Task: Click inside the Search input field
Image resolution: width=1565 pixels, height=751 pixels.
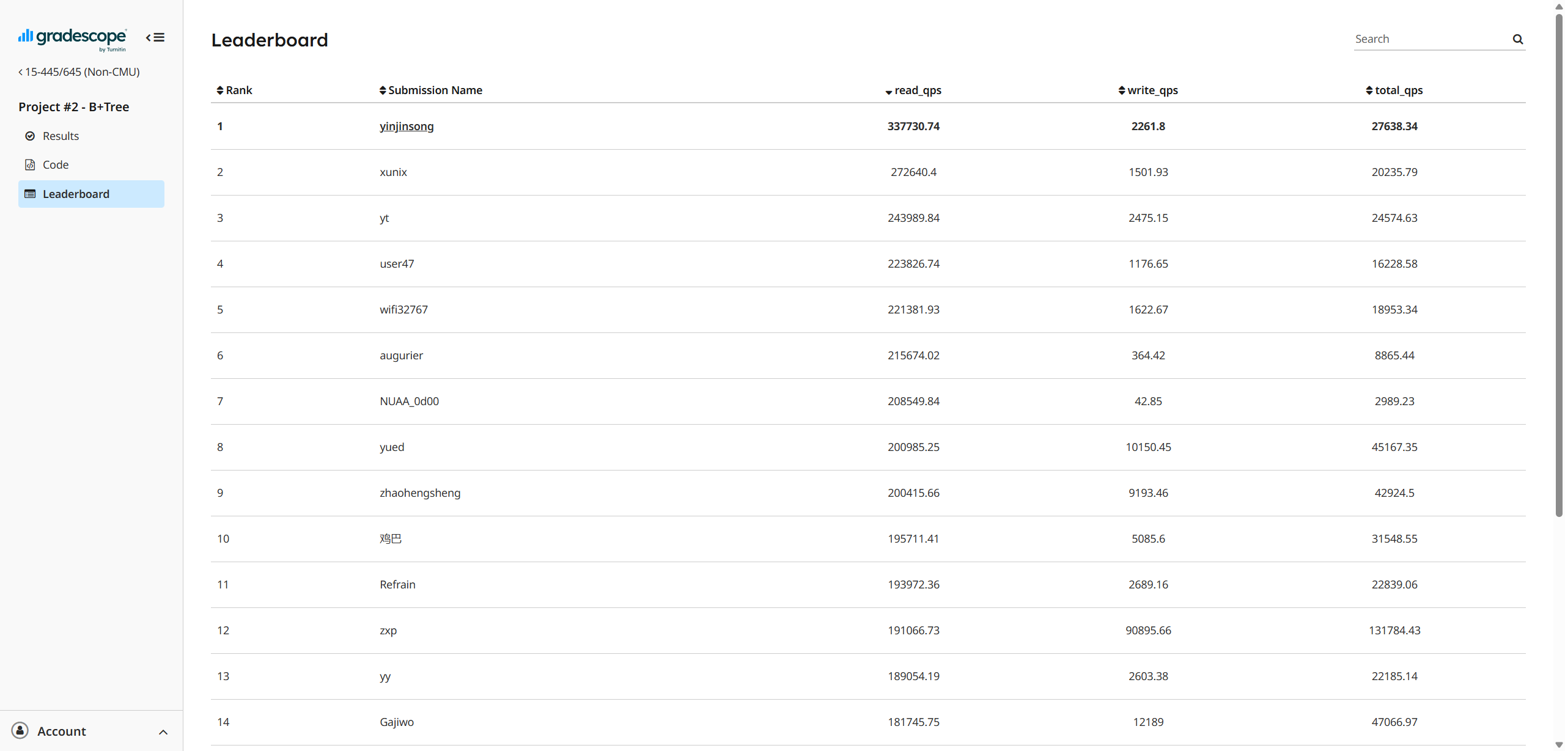Action: coord(1424,38)
